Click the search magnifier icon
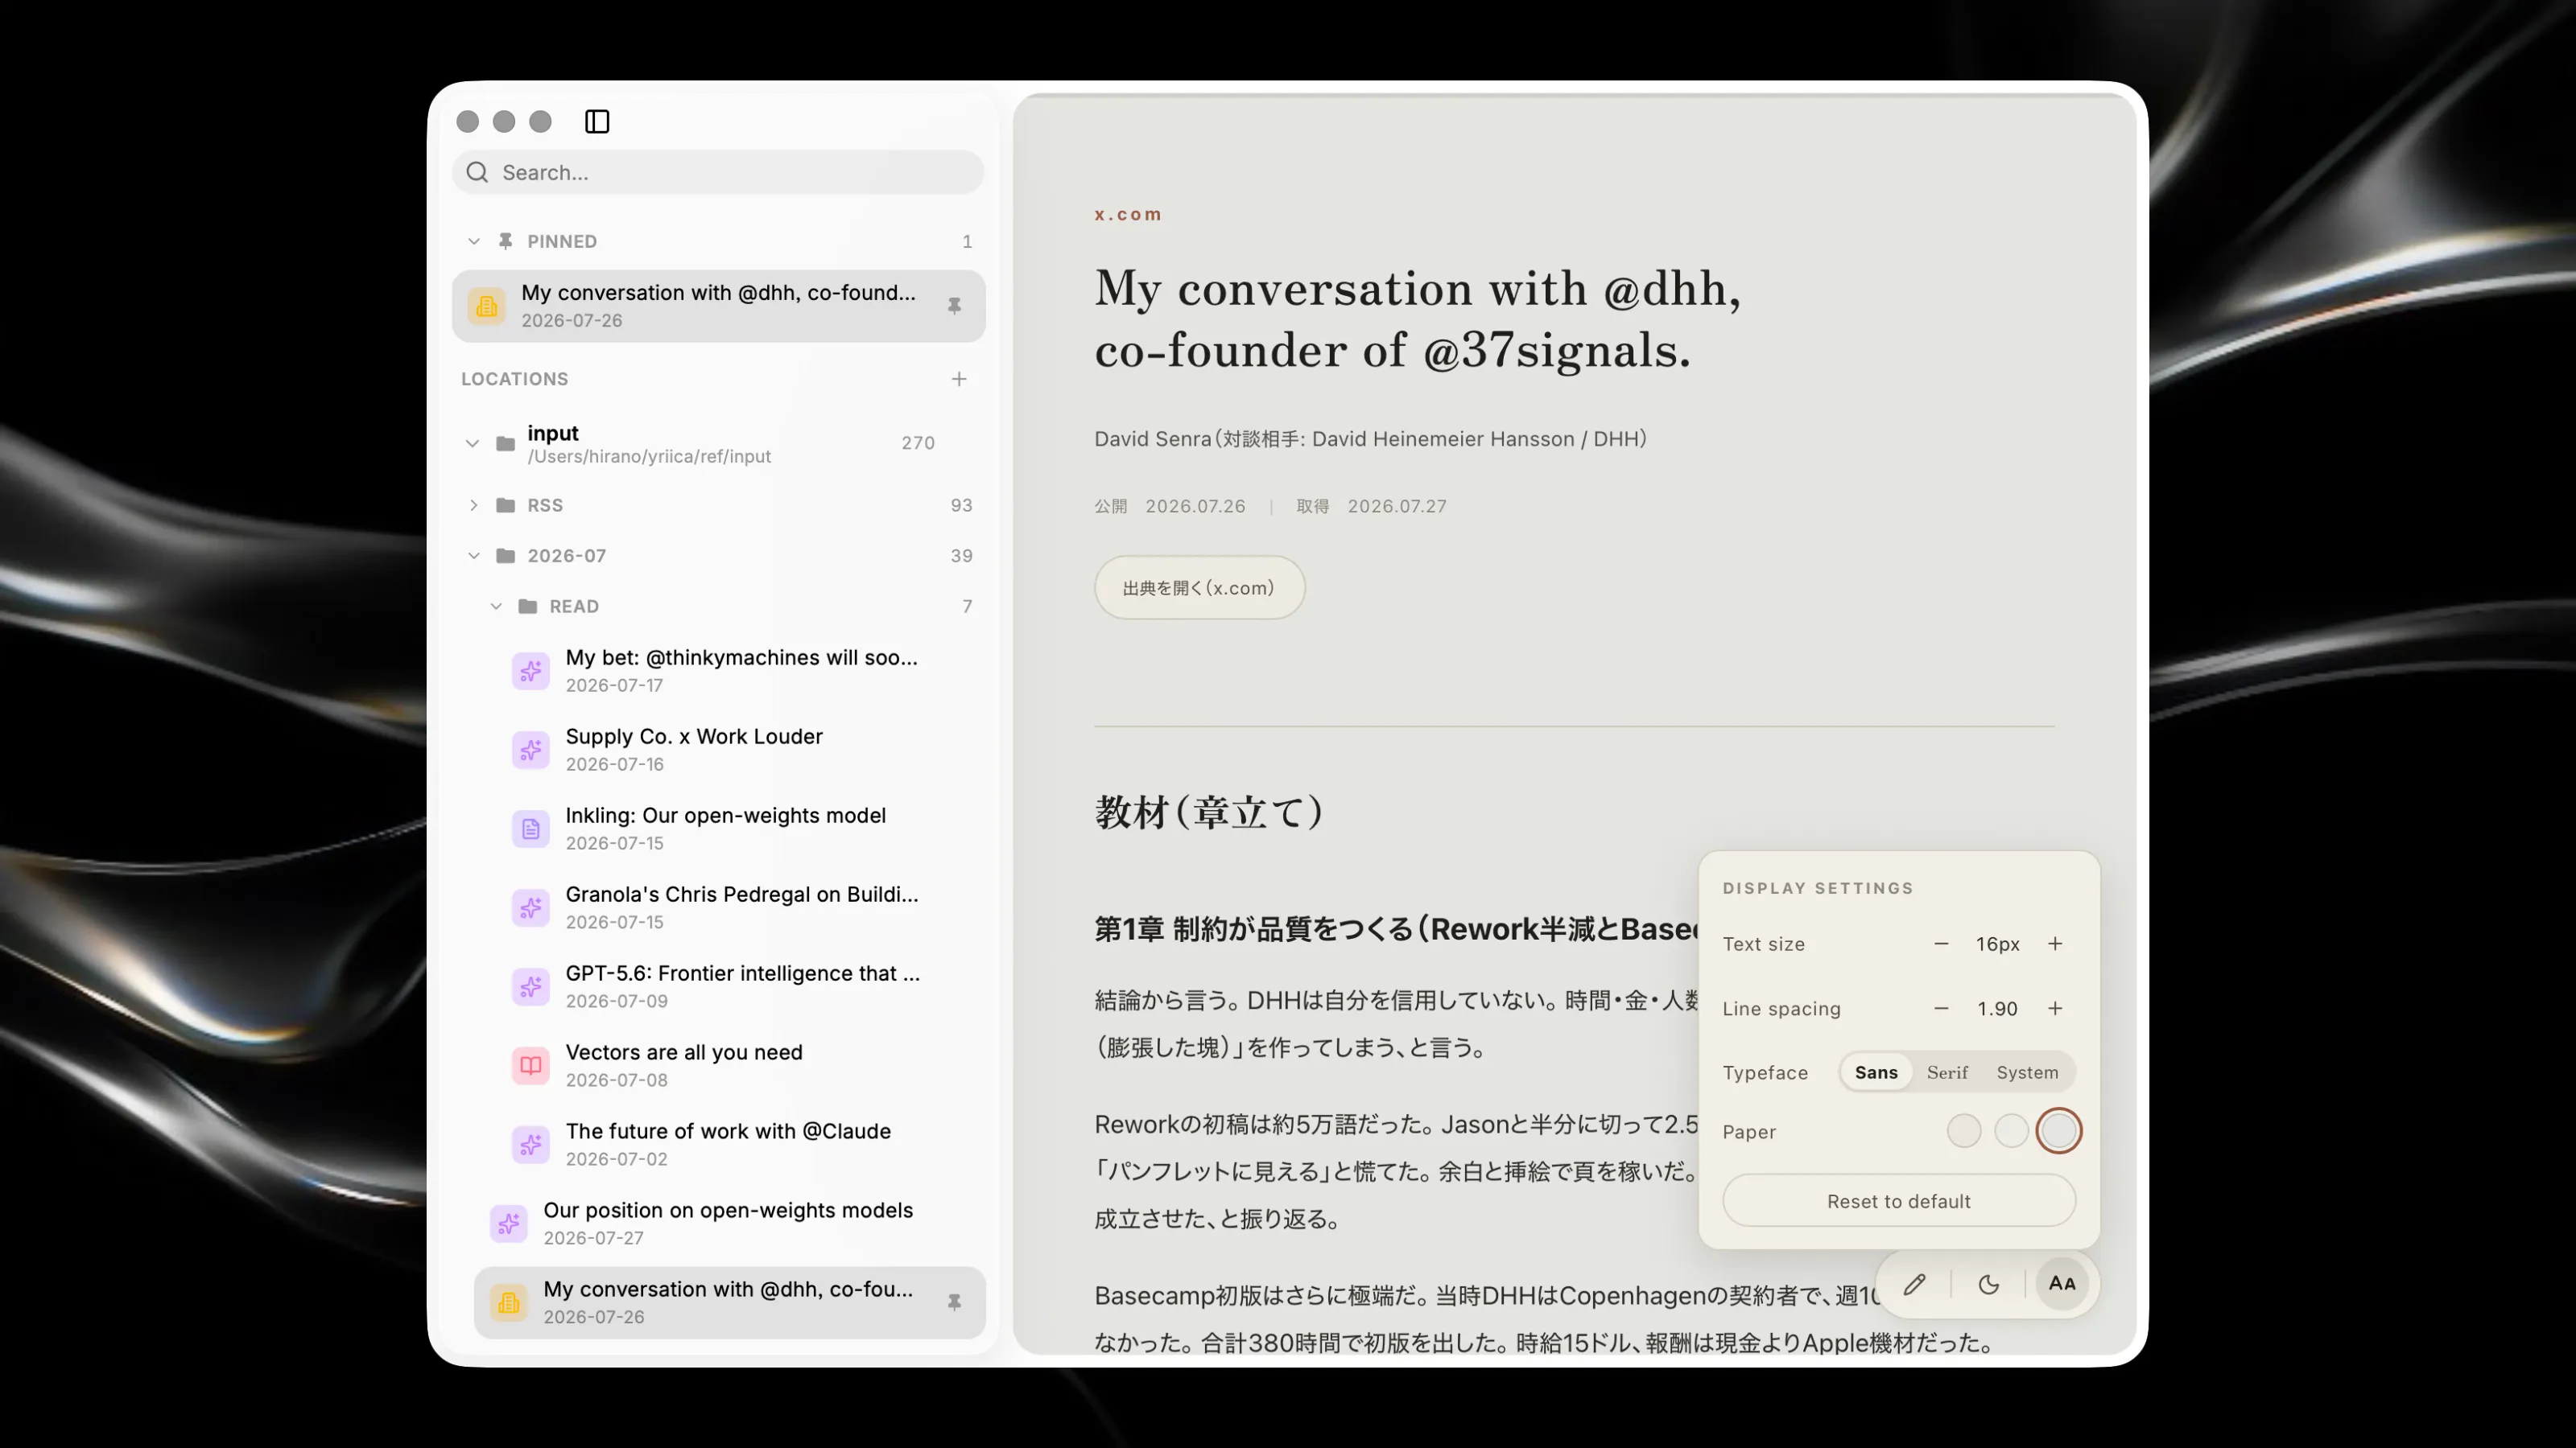Image resolution: width=2576 pixels, height=1448 pixels. [477, 172]
